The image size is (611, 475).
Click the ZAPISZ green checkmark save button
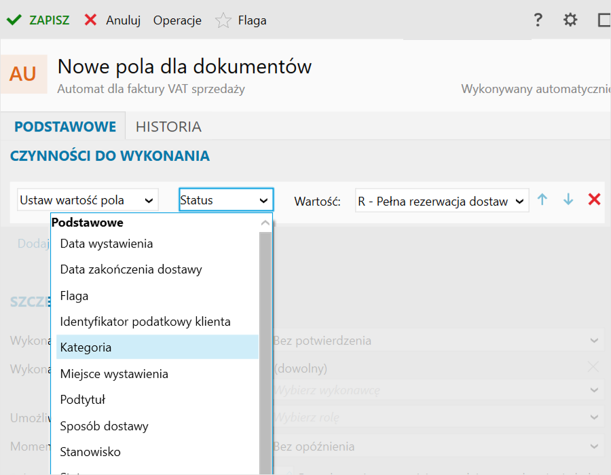38,20
